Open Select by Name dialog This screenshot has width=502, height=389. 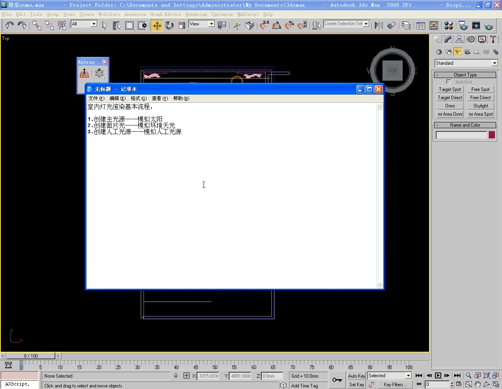116,25
